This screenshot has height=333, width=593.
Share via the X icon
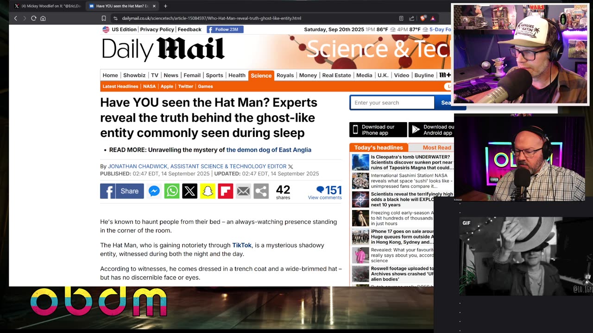(x=189, y=191)
